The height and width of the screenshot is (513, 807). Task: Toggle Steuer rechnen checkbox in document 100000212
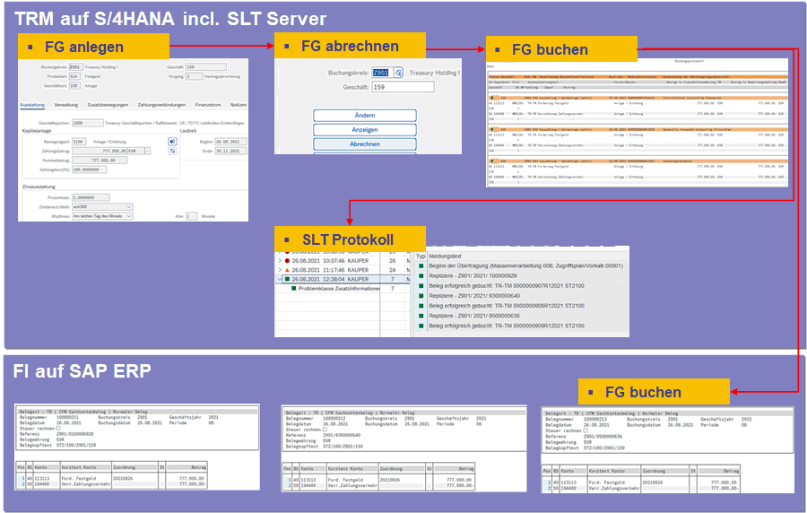point(325,429)
